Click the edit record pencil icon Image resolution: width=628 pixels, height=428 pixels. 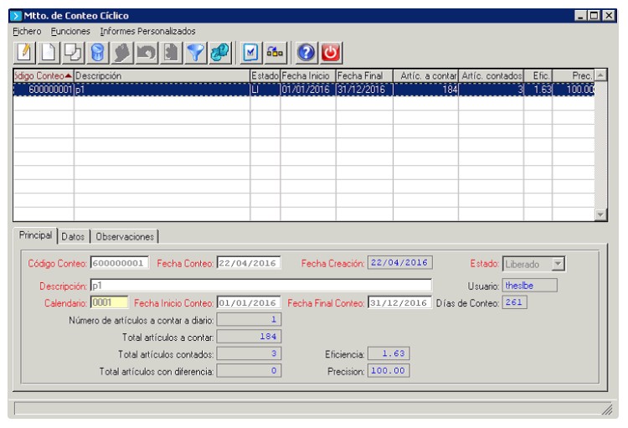pyautogui.click(x=24, y=53)
